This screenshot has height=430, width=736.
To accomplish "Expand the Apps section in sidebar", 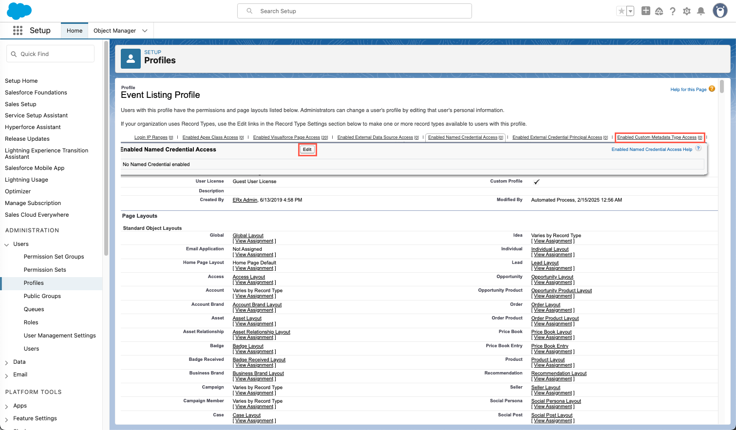I will 7,406.
